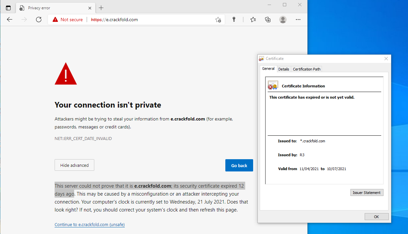Open the Favorites list icon
The width and height of the screenshot is (408, 234).
coord(253,20)
